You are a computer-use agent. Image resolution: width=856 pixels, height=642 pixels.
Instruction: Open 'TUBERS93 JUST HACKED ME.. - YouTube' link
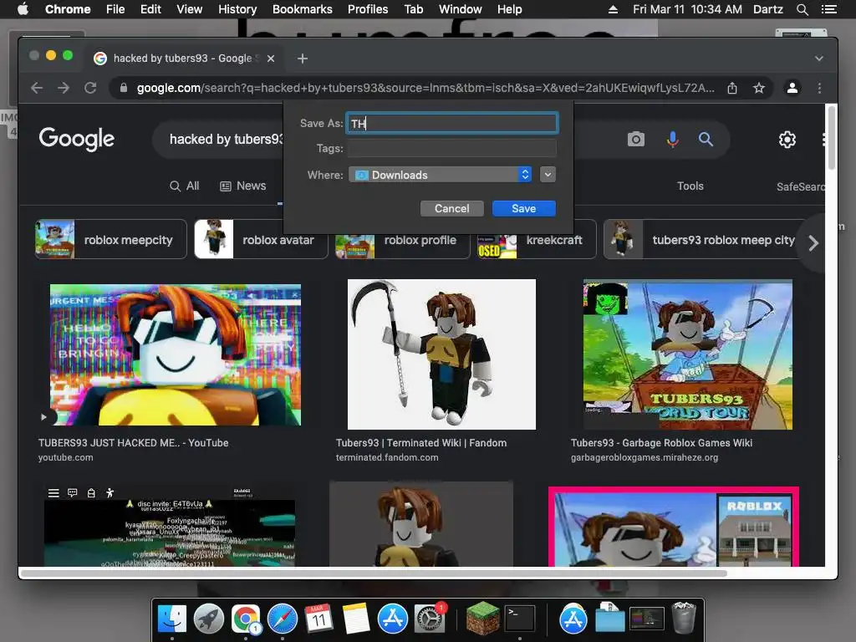click(x=133, y=443)
